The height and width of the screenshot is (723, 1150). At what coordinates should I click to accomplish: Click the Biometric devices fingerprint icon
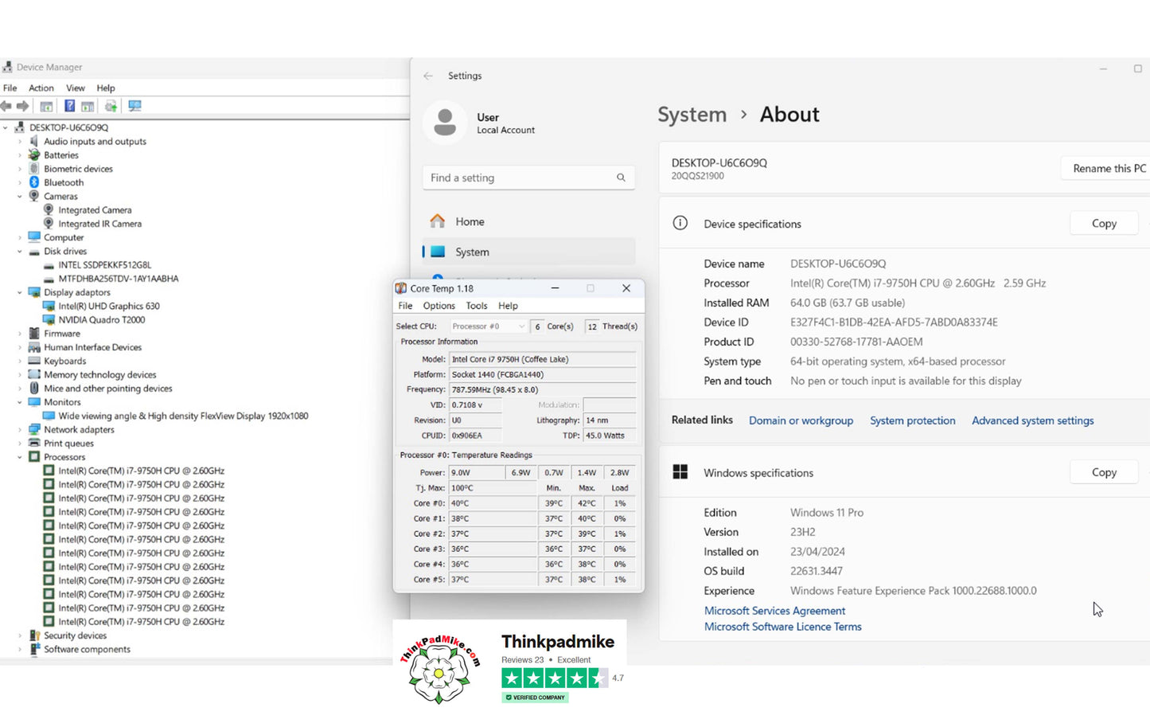34,169
